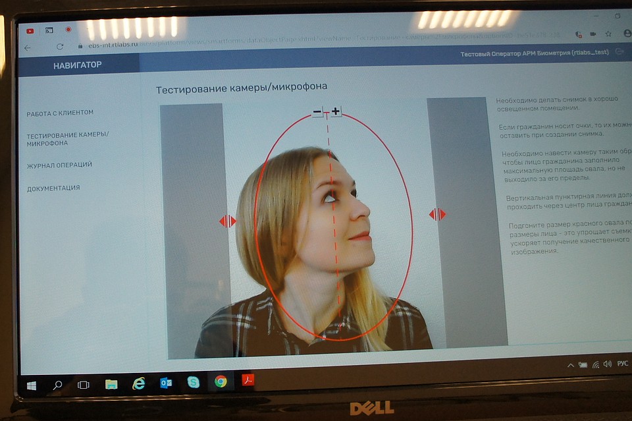Viewport: 632px width, 421px height.
Task: Bookmark page with the star icon
Action: click(x=608, y=34)
